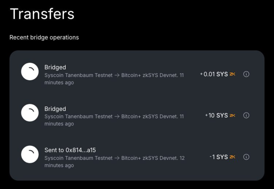Click the orange zk logo next to +0.01 SYS
Screen dimensions: 274x189
232,74
